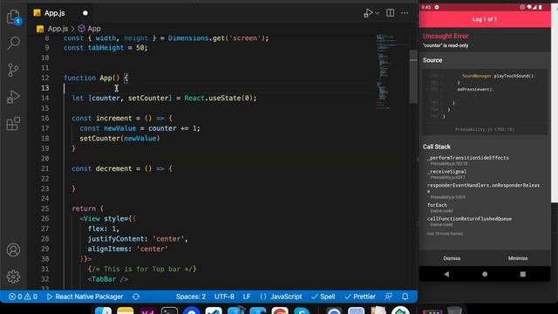Click callFunctionReturnFlushedQueue stack frame
558x314 pixels.
[x=469, y=221]
